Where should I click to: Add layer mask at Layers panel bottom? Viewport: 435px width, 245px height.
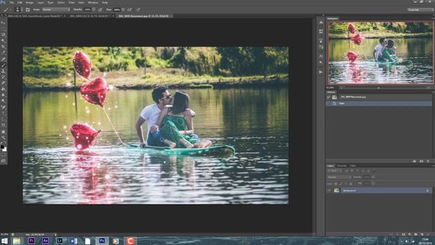click(404, 235)
